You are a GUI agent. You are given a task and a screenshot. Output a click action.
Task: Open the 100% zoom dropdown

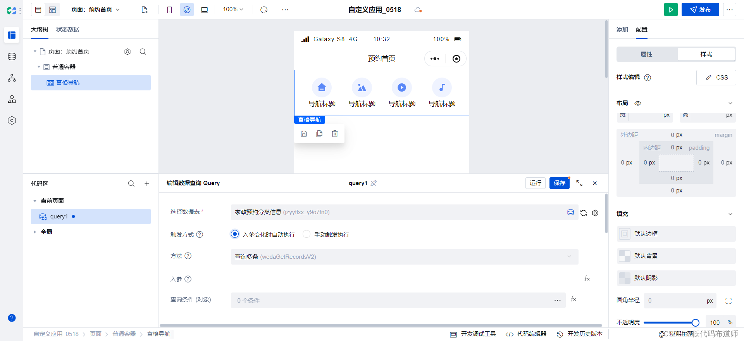click(233, 9)
